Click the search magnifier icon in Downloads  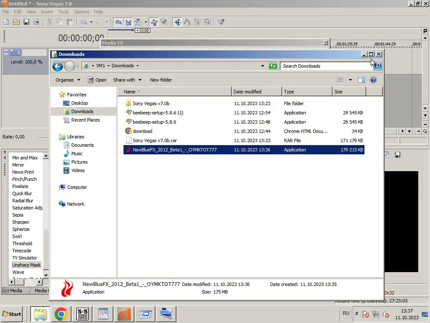(378, 66)
